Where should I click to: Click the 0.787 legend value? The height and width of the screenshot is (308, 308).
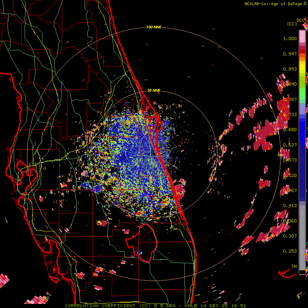[x=290, y=99]
